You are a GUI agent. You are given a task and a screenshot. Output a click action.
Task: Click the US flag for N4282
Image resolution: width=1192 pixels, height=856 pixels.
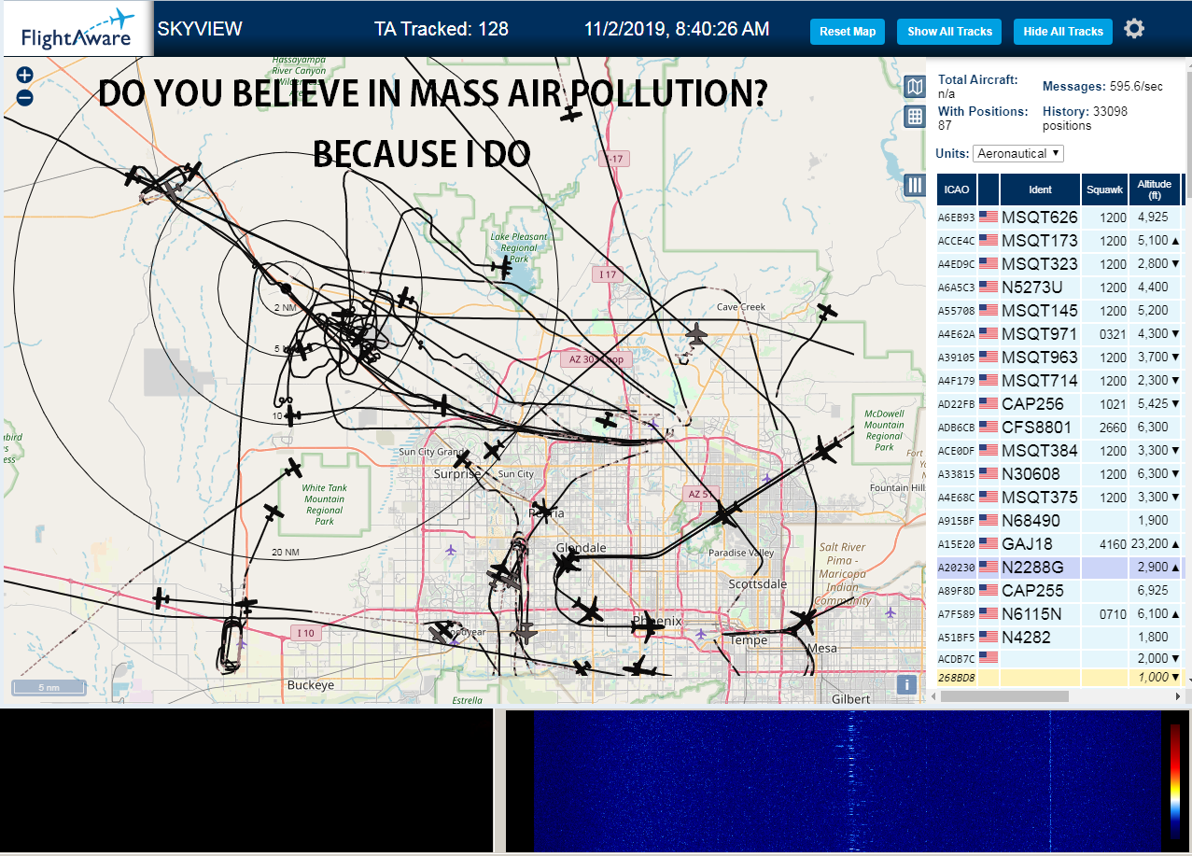(989, 638)
